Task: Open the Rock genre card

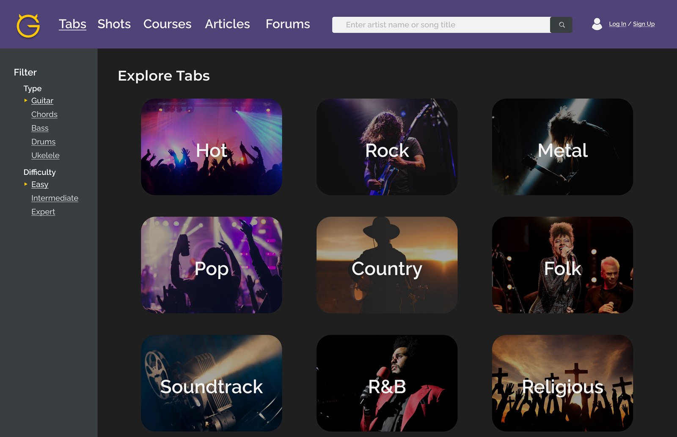Action: click(387, 147)
